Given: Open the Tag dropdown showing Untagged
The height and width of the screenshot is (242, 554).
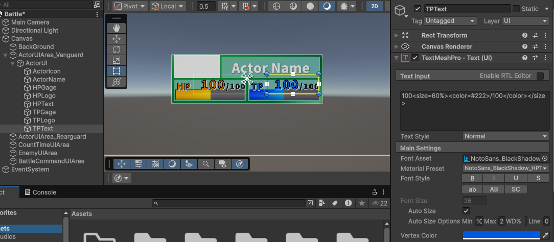Looking at the screenshot, I should point(450,21).
